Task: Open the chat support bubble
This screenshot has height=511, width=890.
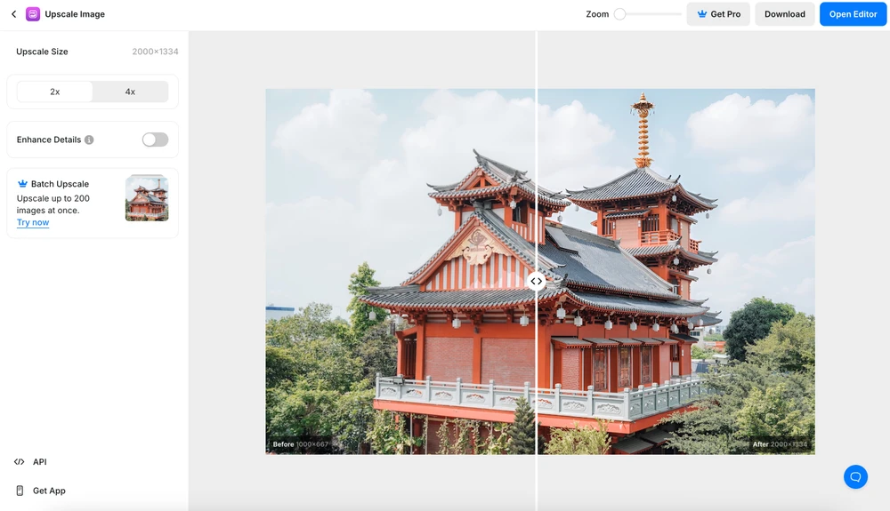Action: point(855,477)
